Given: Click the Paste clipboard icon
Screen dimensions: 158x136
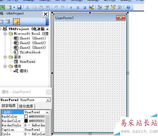Looking at the screenshot, I should [41, 7].
